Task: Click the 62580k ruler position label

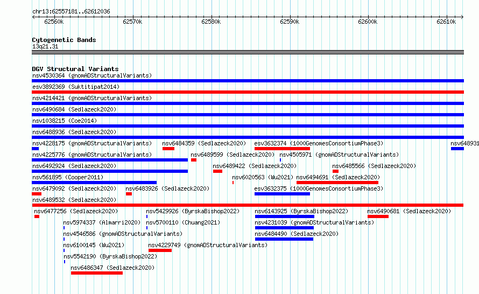Action: point(211,22)
